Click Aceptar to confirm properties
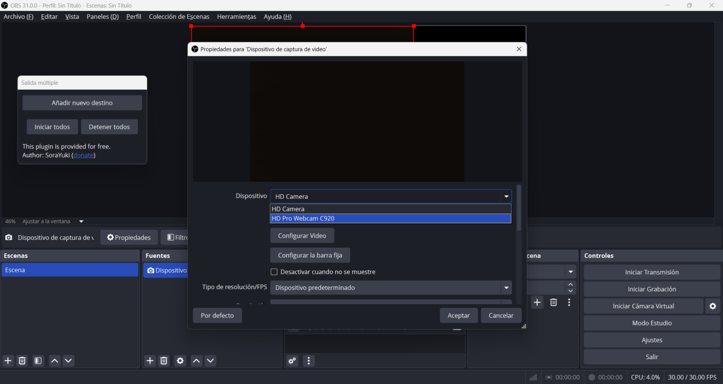723x384 pixels. click(458, 315)
